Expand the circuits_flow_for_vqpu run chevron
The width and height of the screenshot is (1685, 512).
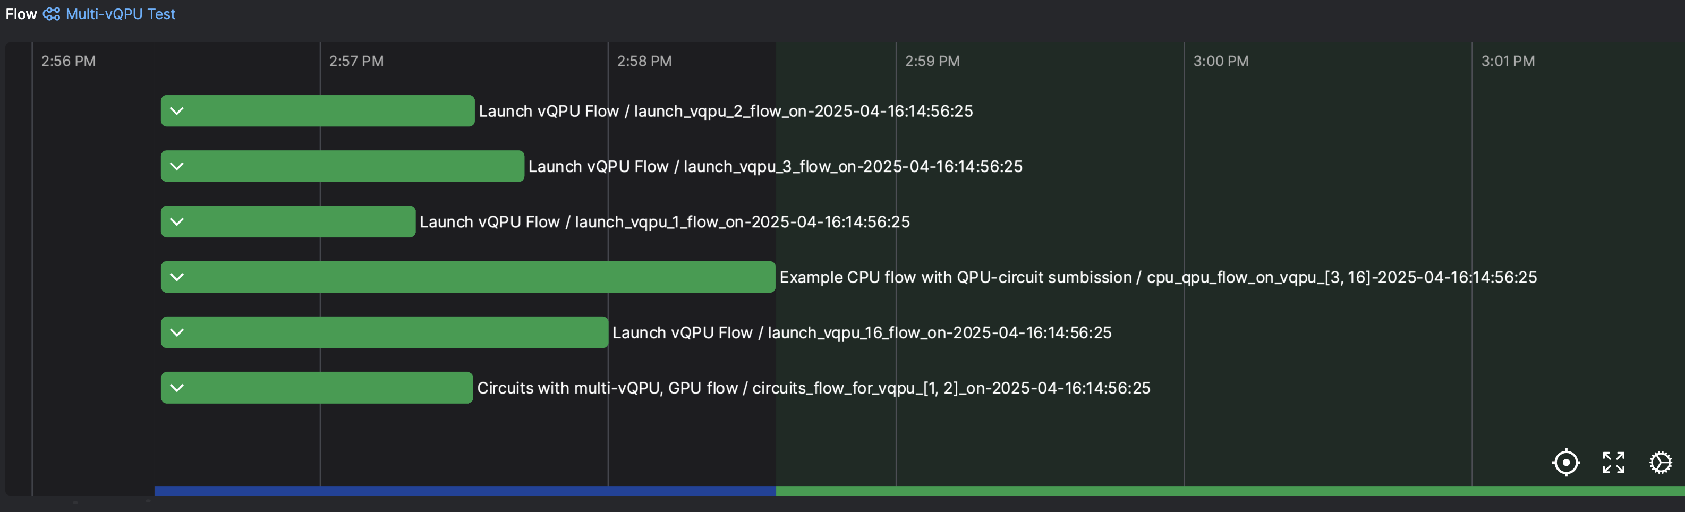(x=176, y=388)
